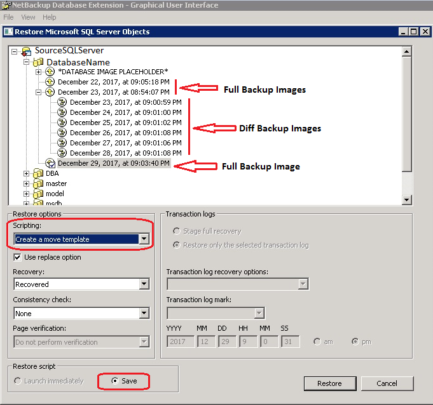Open the Transaction log mark dropdown
Image resolution: width=433 pixels, height=405 pixels.
[259, 313]
